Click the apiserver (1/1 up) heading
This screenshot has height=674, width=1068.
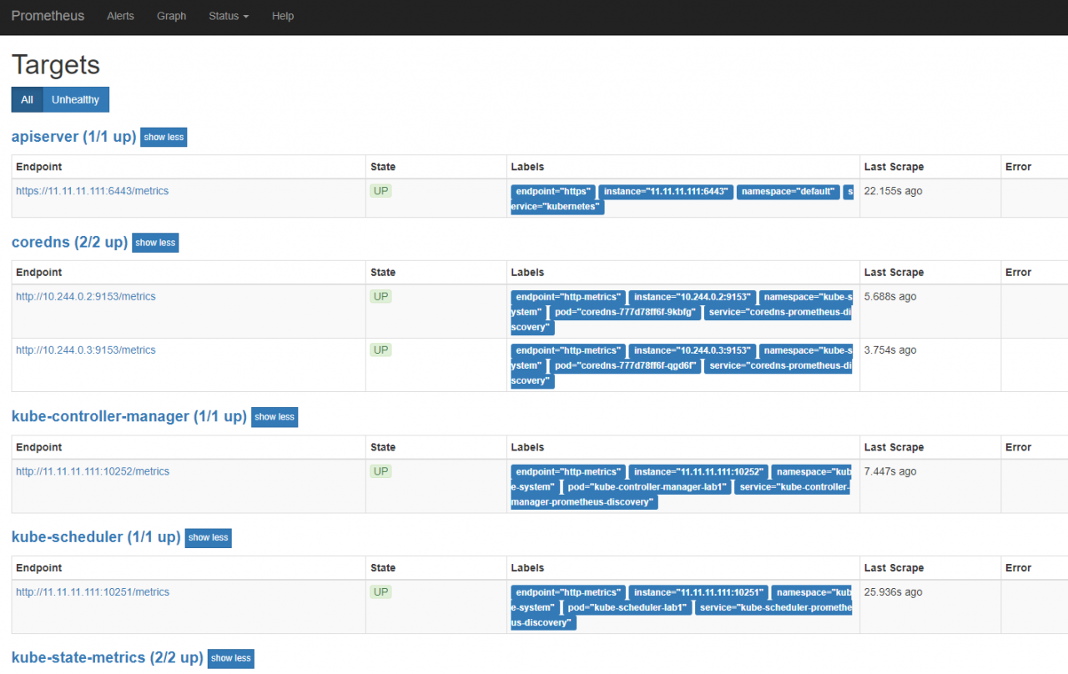(x=73, y=137)
